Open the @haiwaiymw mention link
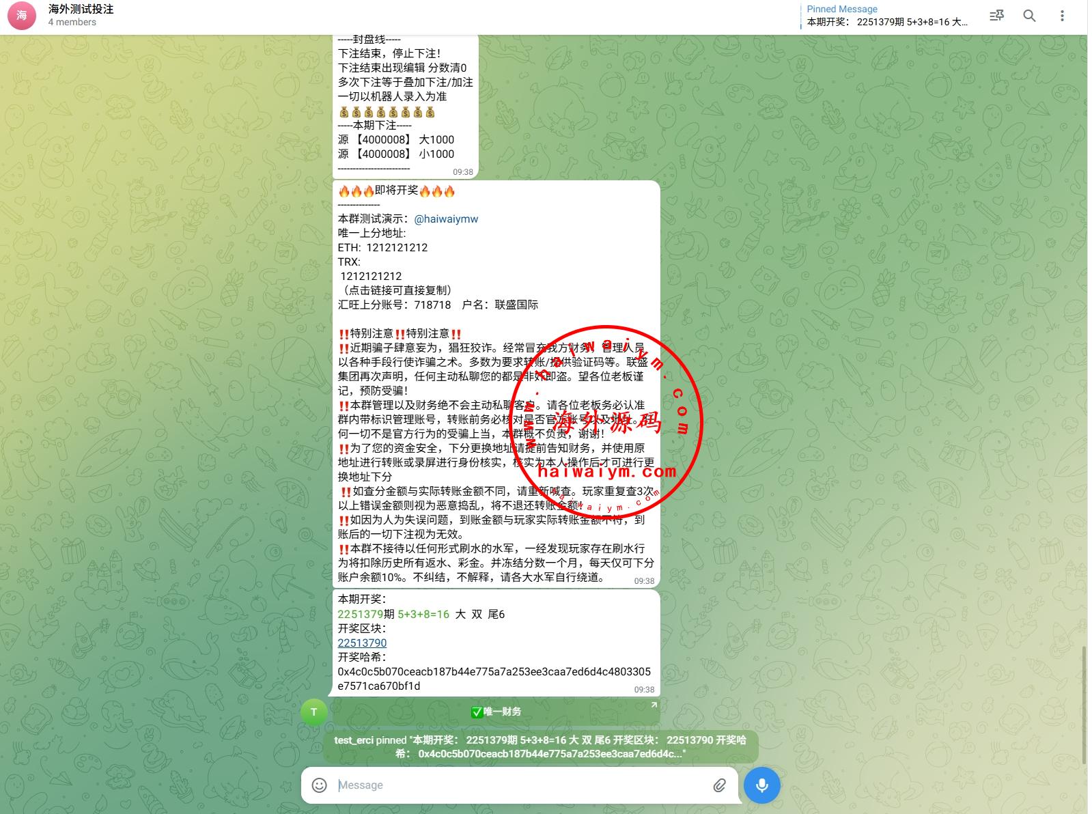This screenshot has width=1092, height=814. pos(446,219)
